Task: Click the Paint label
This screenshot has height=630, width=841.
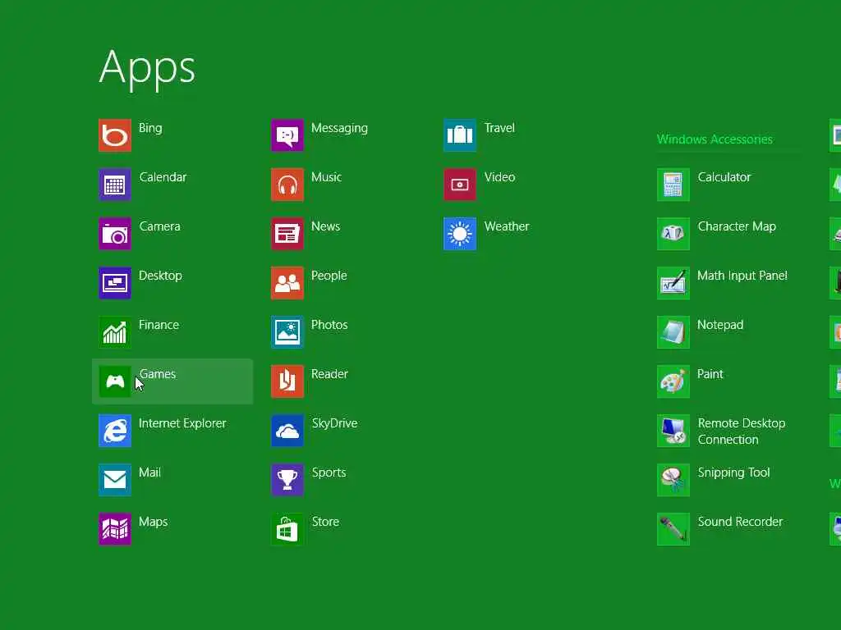Action: [x=710, y=374]
